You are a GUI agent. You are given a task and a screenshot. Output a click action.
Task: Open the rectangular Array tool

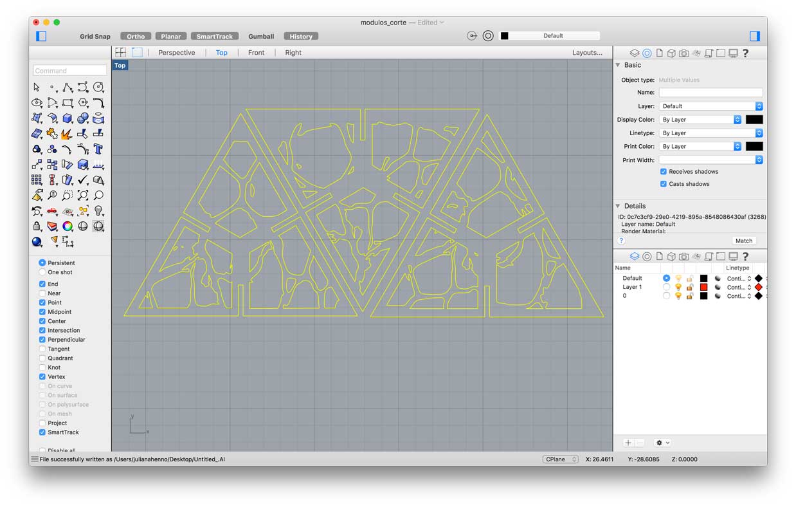[37, 180]
